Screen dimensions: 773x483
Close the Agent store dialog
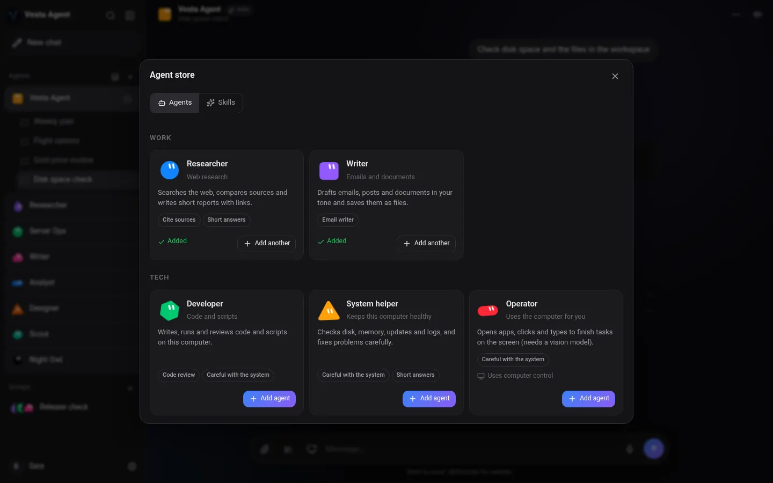(x=615, y=76)
